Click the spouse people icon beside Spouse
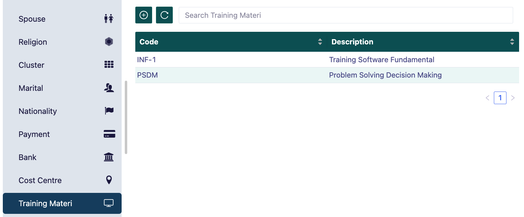Viewport: 524px width, 217px height. tap(109, 19)
